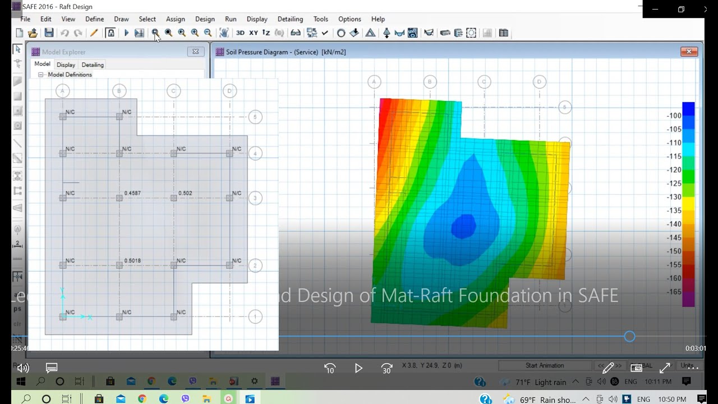Click the Restore Full View zoom icon

tap(168, 33)
